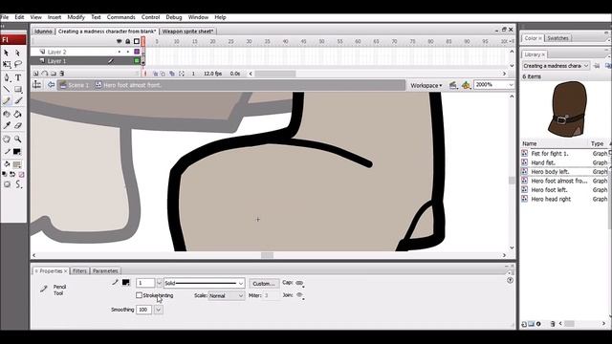Click the stroke color swatch in Properties
Viewport: 612px width, 344px height.
125,283
